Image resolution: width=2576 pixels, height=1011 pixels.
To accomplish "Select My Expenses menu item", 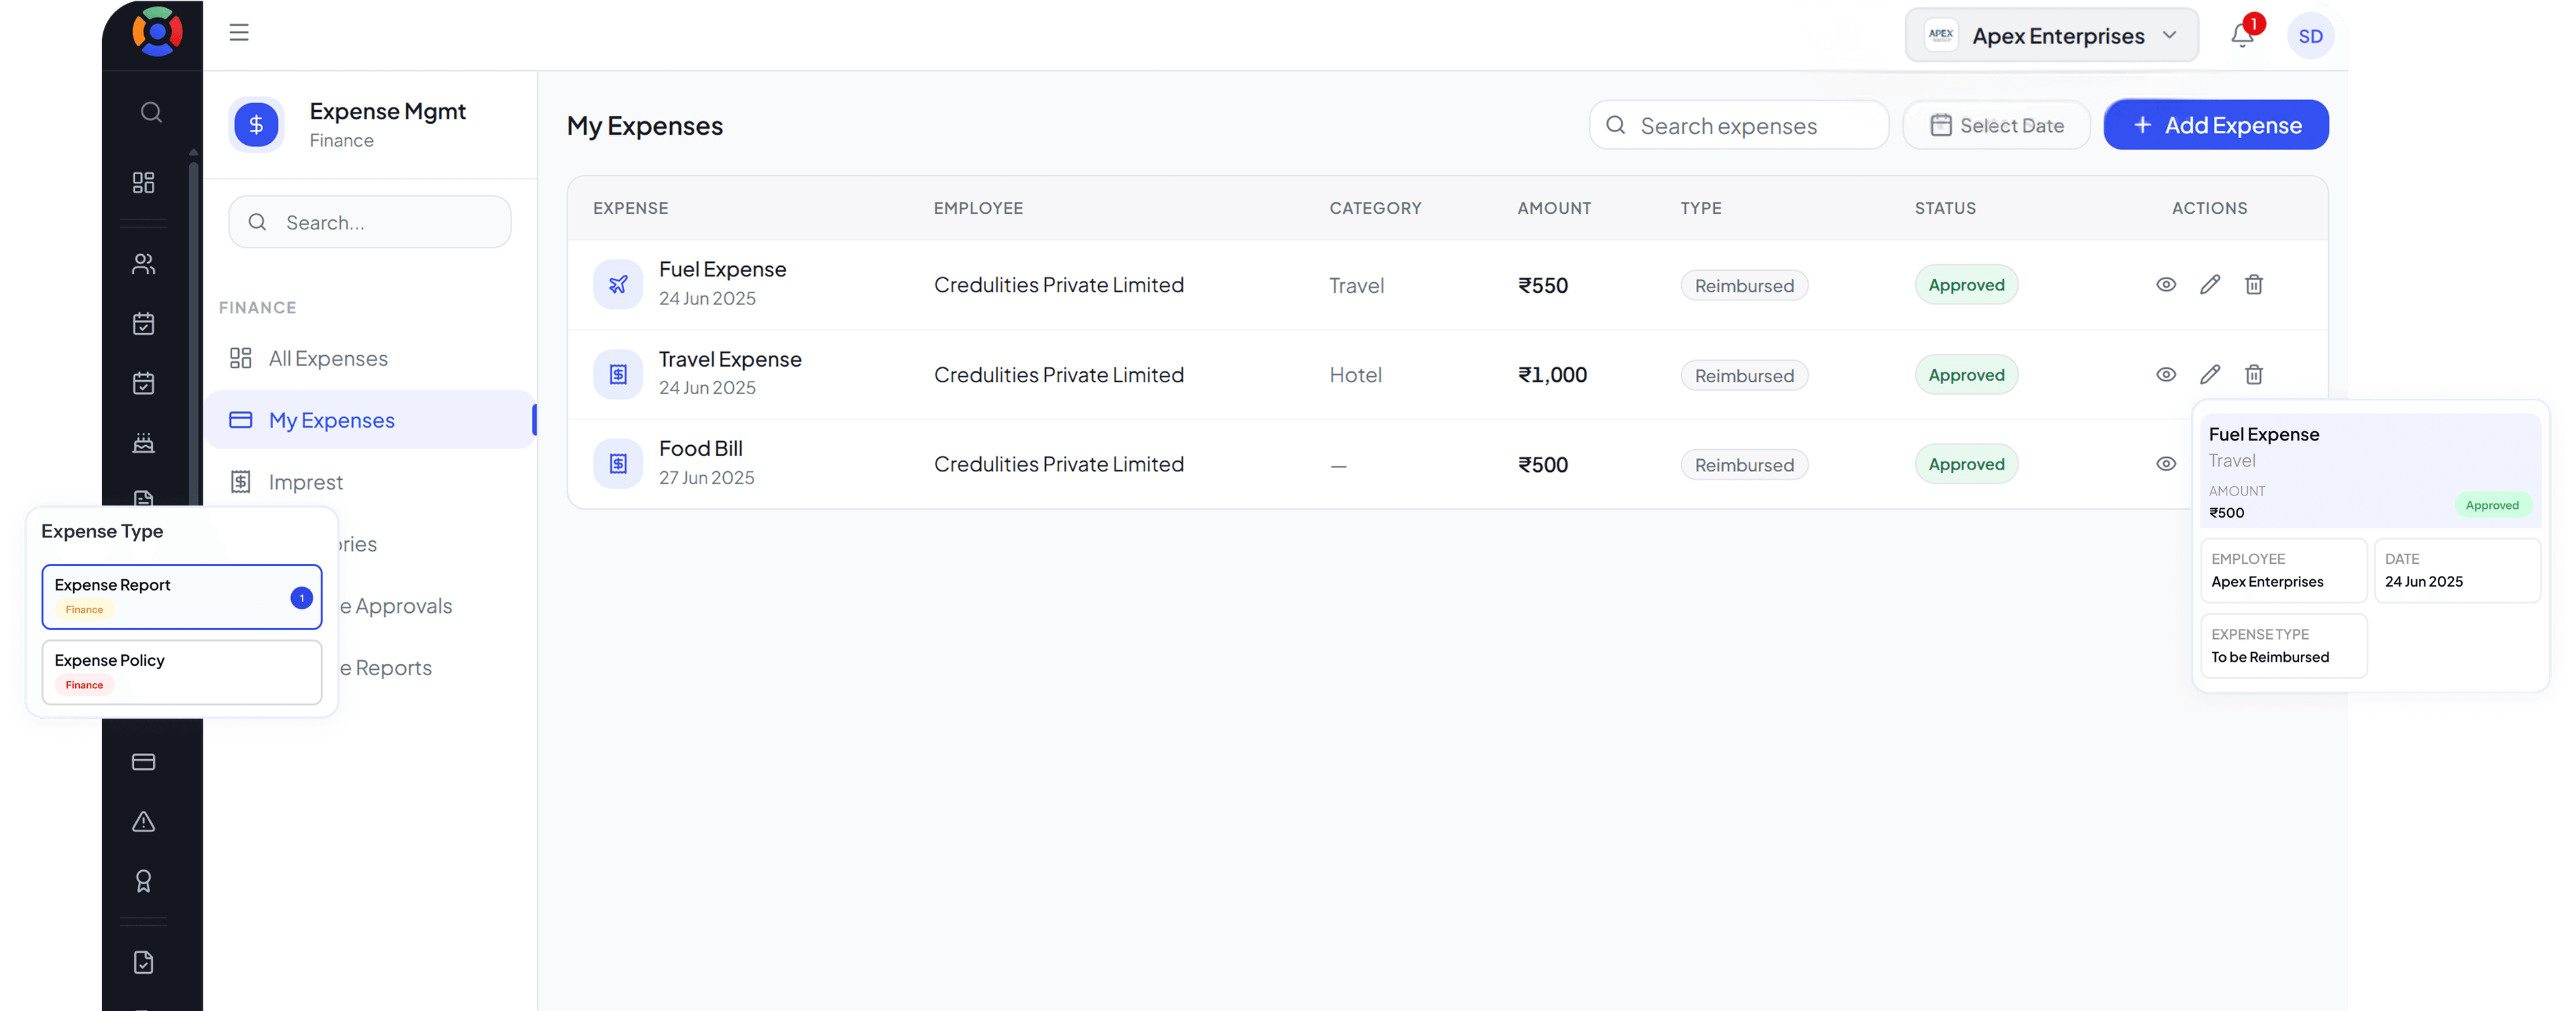I will [x=370, y=420].
